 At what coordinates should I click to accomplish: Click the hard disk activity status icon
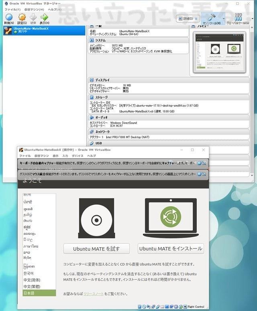(139, 307)
